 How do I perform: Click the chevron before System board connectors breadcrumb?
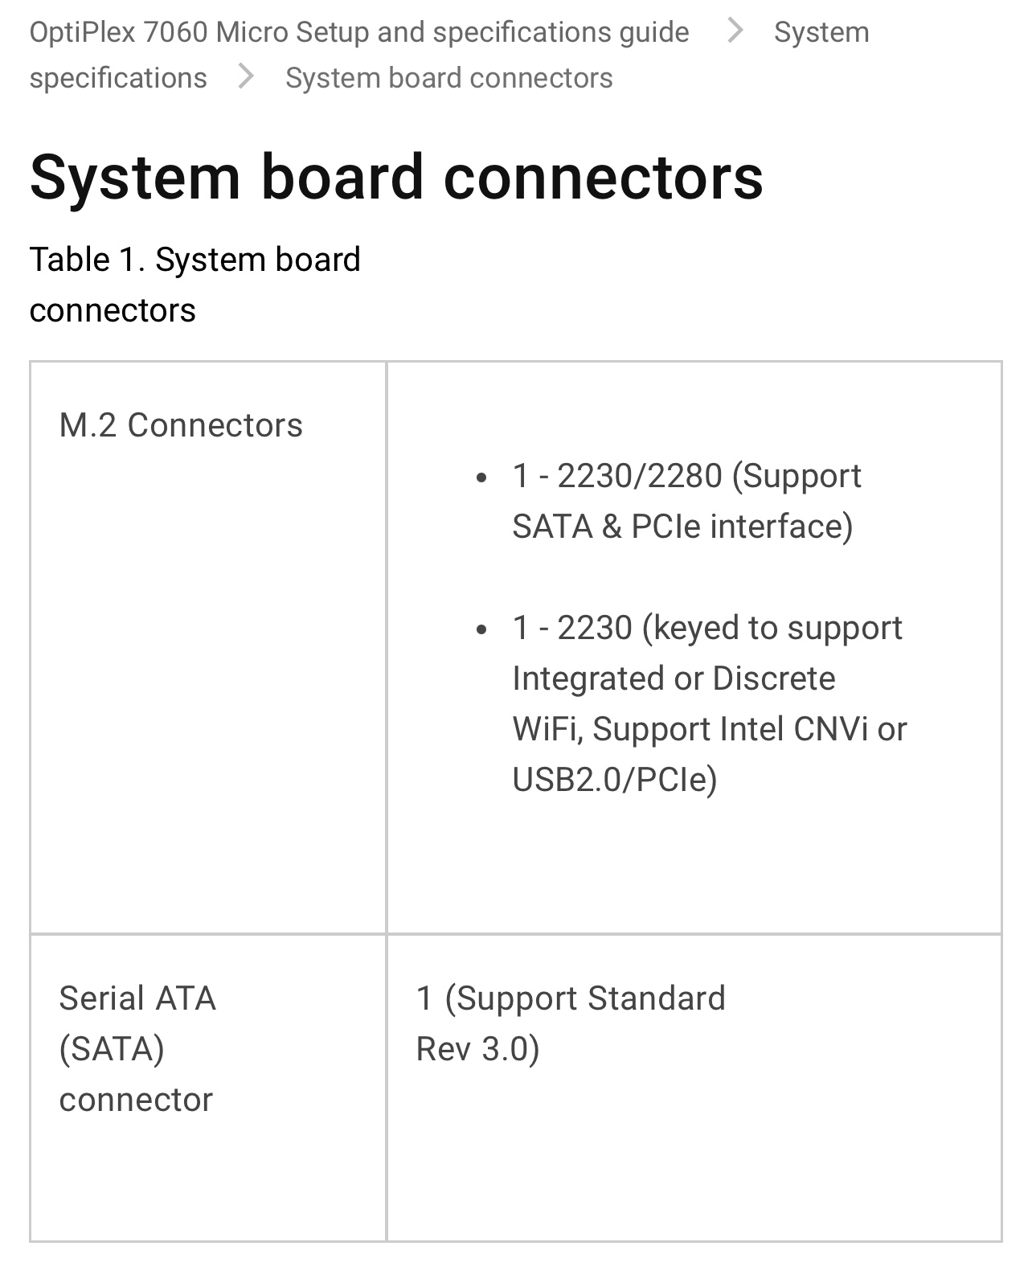point(246,77)
